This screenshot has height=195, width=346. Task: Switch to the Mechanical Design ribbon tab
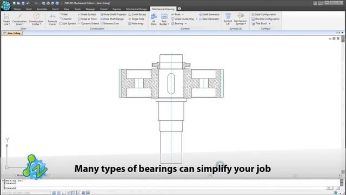136,9
